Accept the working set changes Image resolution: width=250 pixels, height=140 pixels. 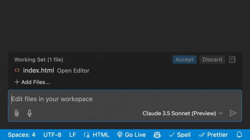tap(184, 59)
